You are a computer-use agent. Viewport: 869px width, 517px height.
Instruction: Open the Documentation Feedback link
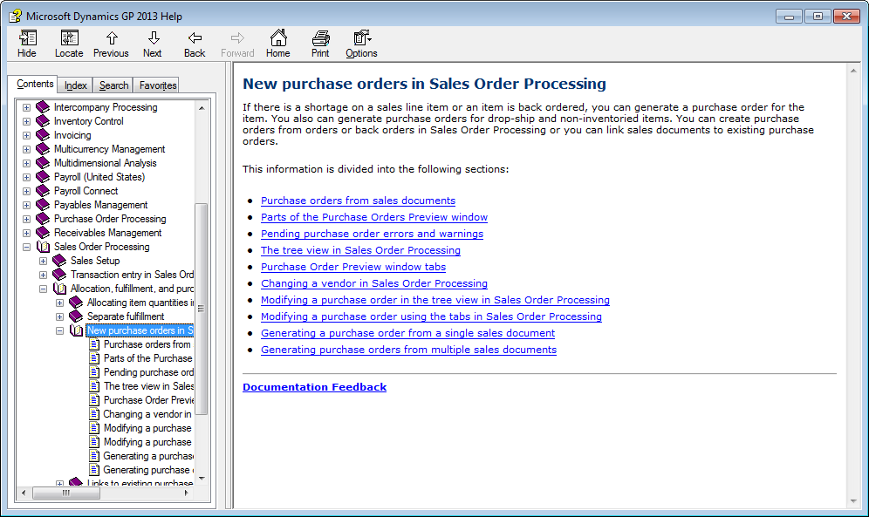coord(315,387)
